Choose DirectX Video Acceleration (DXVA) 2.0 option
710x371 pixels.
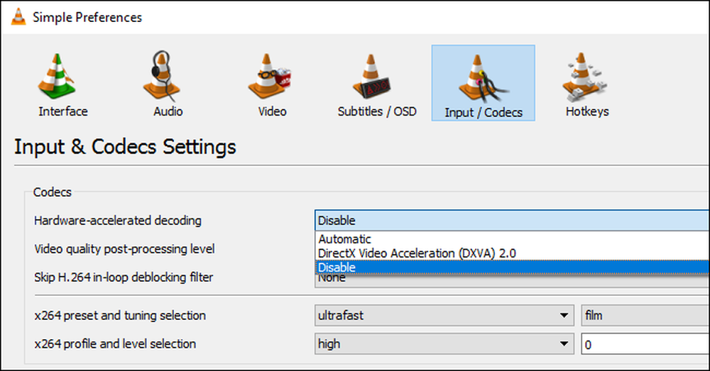pos(512,253)
